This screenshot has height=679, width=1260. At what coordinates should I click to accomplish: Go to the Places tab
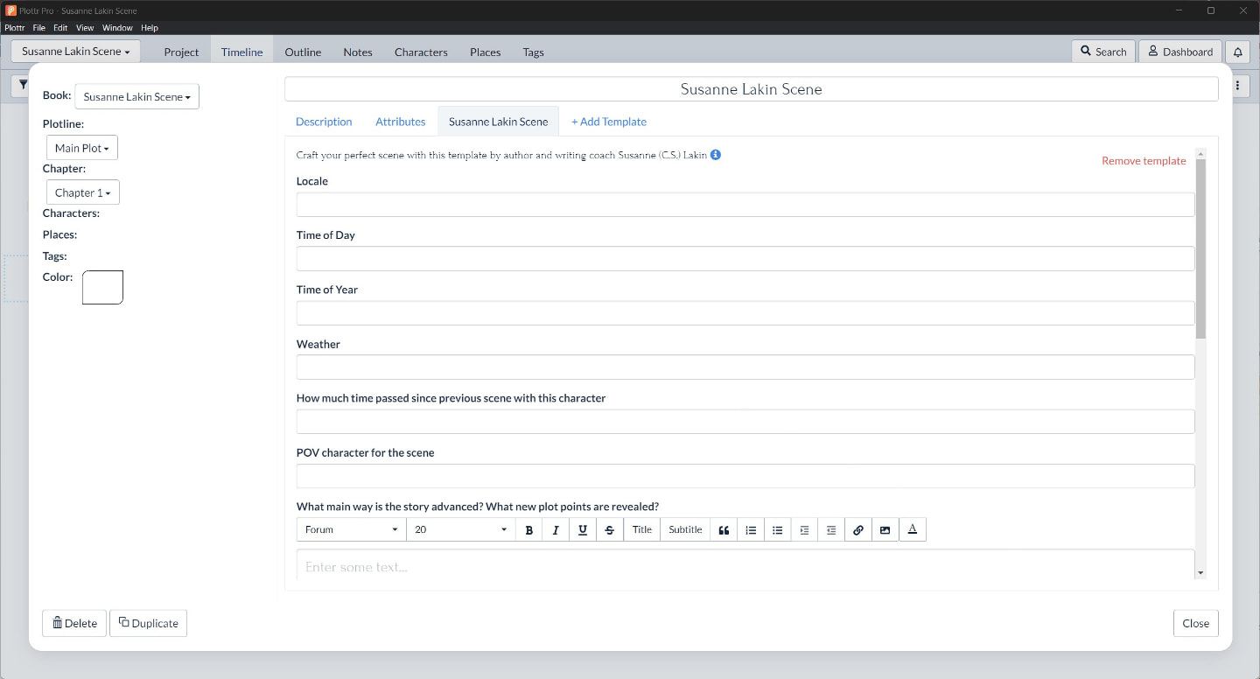point(485,52)
